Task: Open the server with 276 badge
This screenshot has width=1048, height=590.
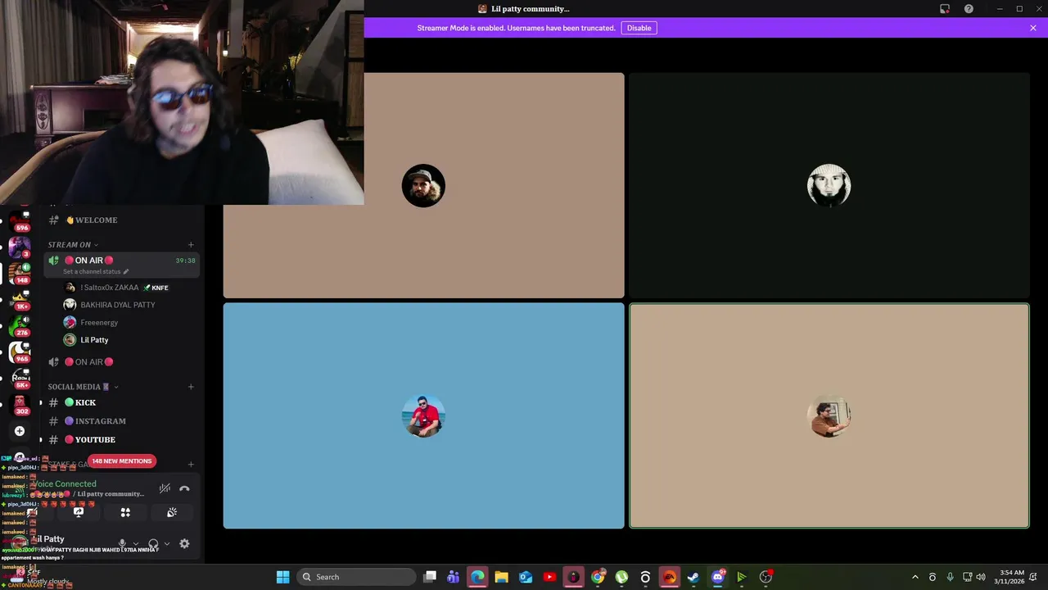Action: coord(20,326)
